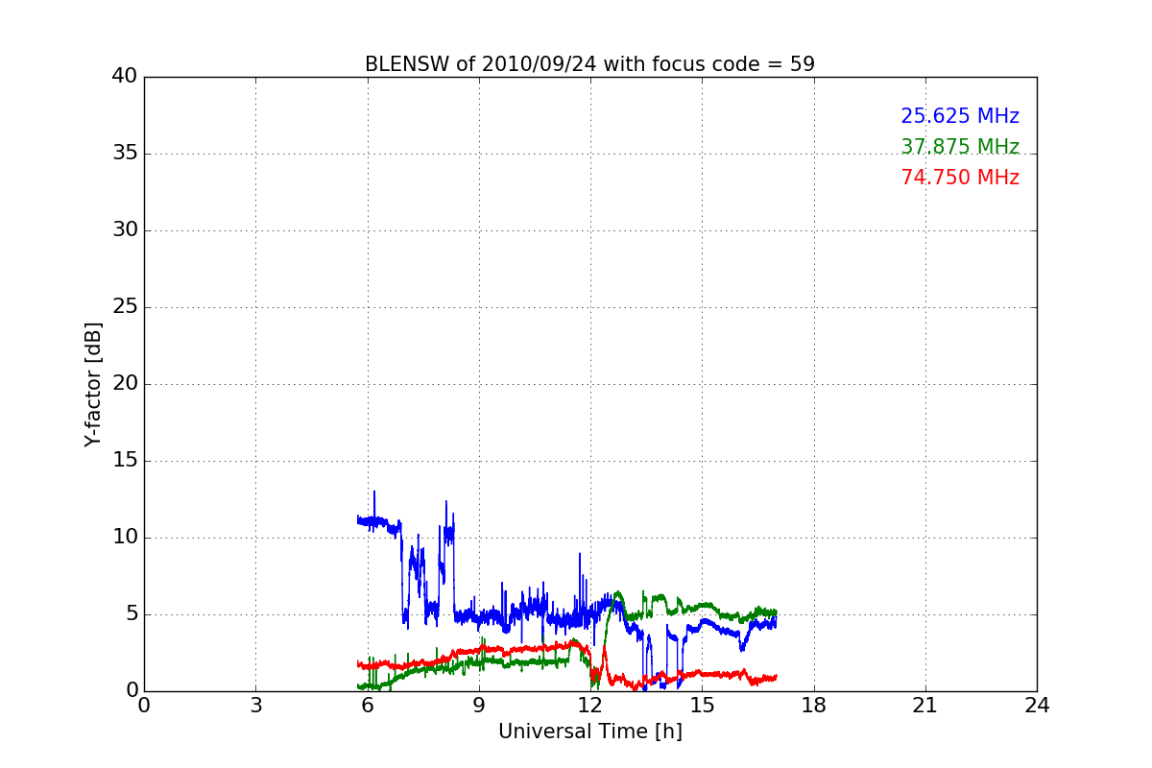Click the x-axis tick label '18'
Viewport: 1152px width, 768px height.
click(x=814, y=706)
